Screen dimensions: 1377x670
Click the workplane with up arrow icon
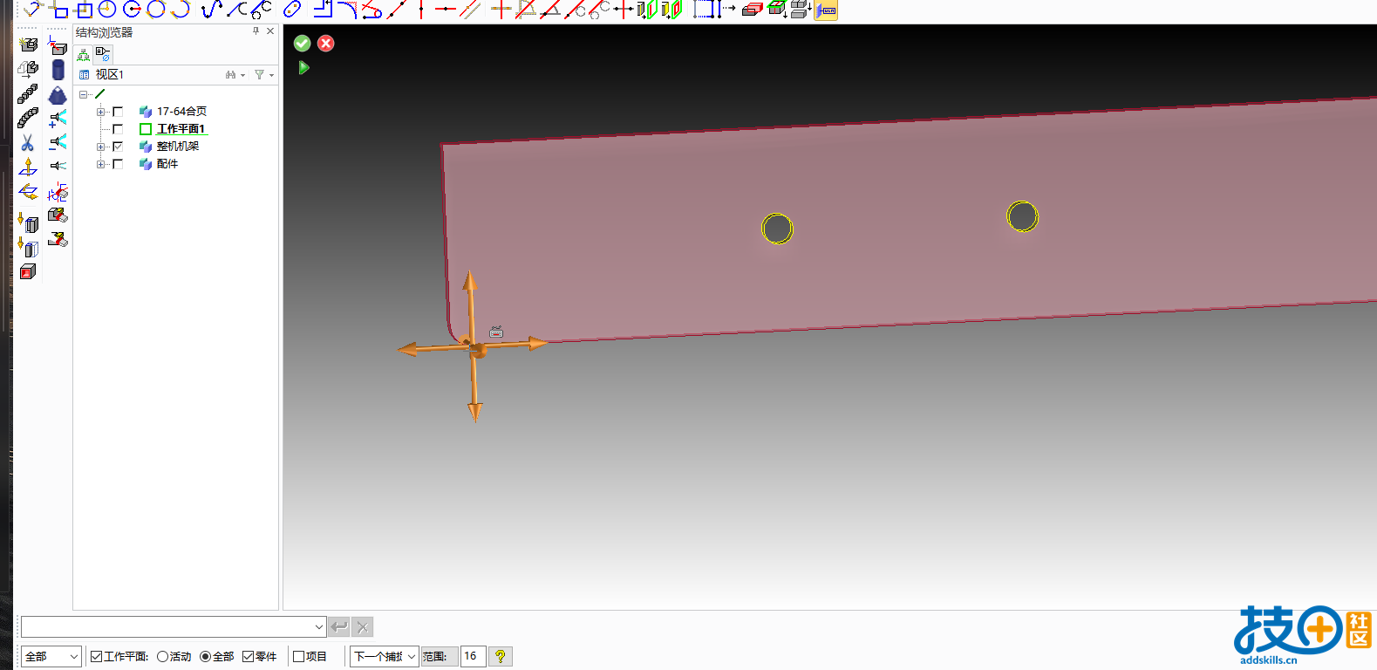[28, 167]
